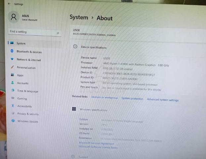Click the Accounts person icon

13,82
